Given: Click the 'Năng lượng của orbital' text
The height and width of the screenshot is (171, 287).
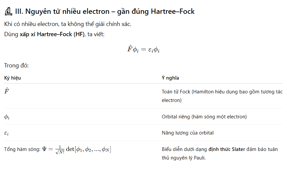Looking at the screenshot, I should click(188, 133).
